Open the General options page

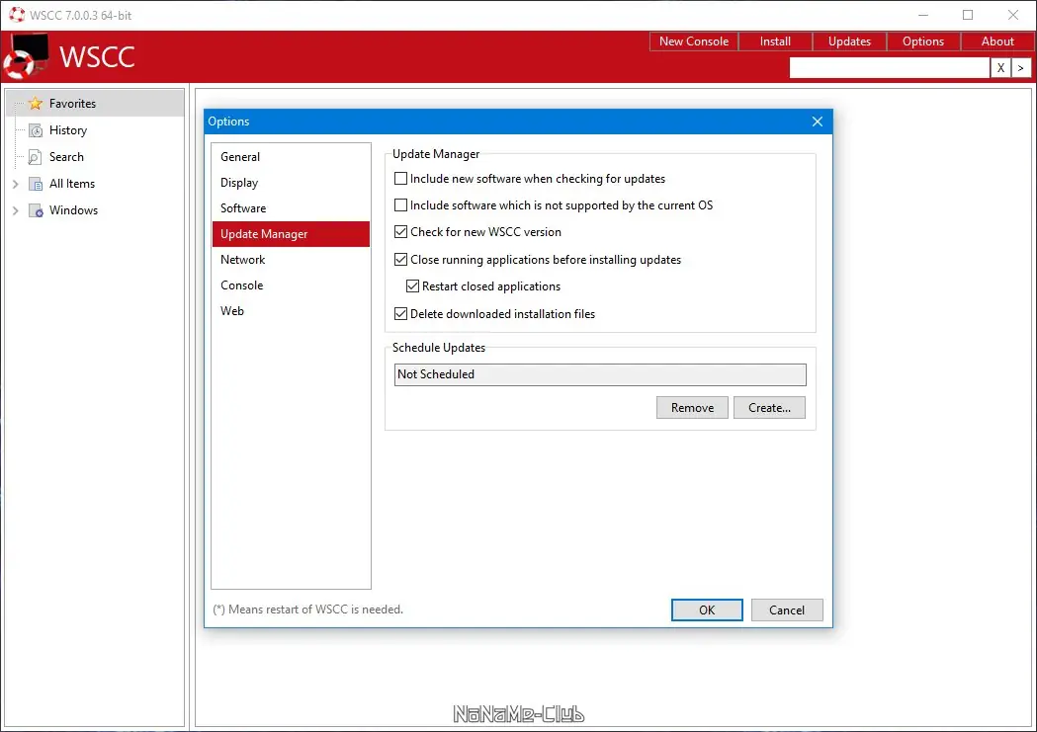point(291,157)
